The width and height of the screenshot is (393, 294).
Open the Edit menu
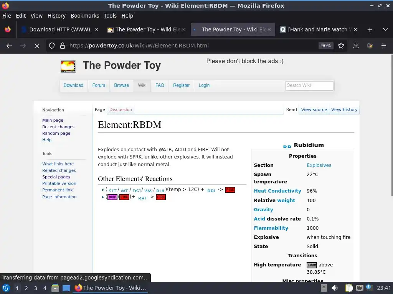pos(21,16)
